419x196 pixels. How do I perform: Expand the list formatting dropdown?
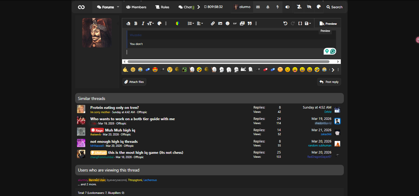191,24
